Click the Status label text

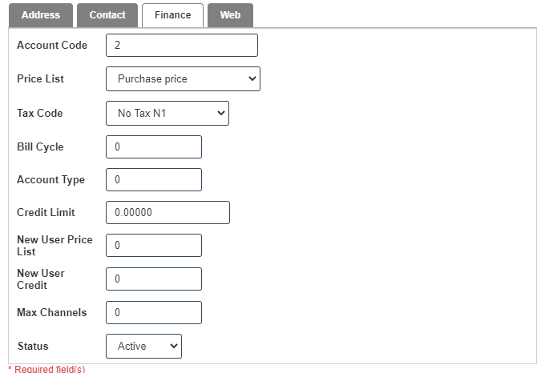point(33,347)
